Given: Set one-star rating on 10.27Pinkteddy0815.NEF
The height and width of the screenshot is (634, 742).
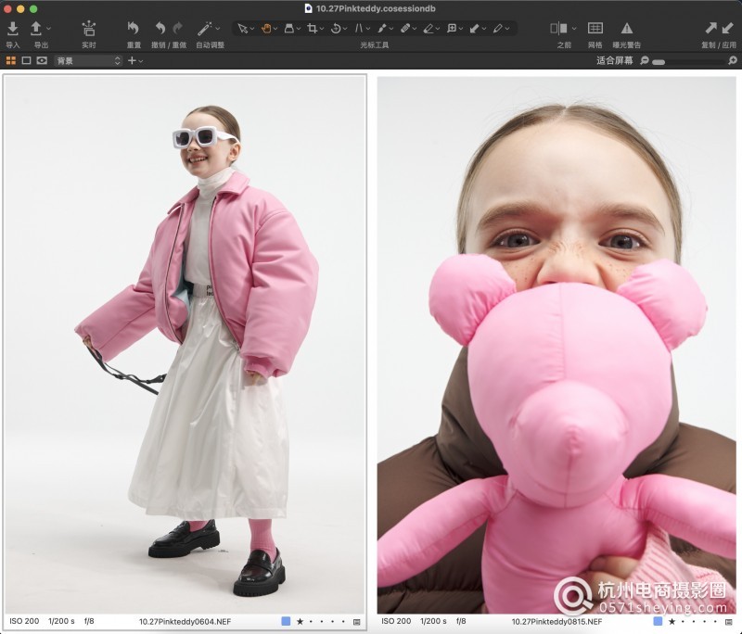Looking at the screenshot, I should 672,622.
